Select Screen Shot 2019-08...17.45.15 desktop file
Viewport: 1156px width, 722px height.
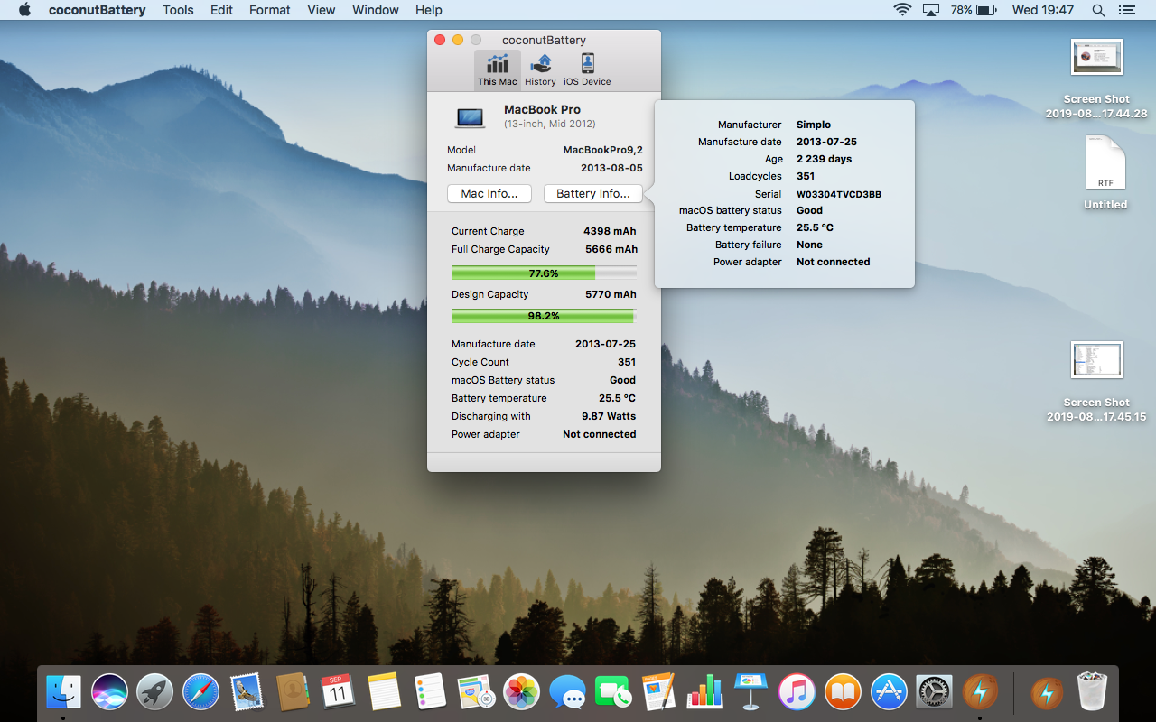pos(1096,381)
